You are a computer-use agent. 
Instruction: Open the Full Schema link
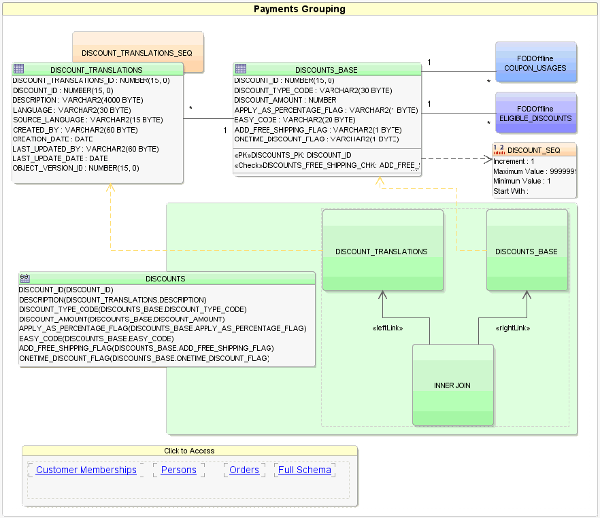(x=304, y=470)
